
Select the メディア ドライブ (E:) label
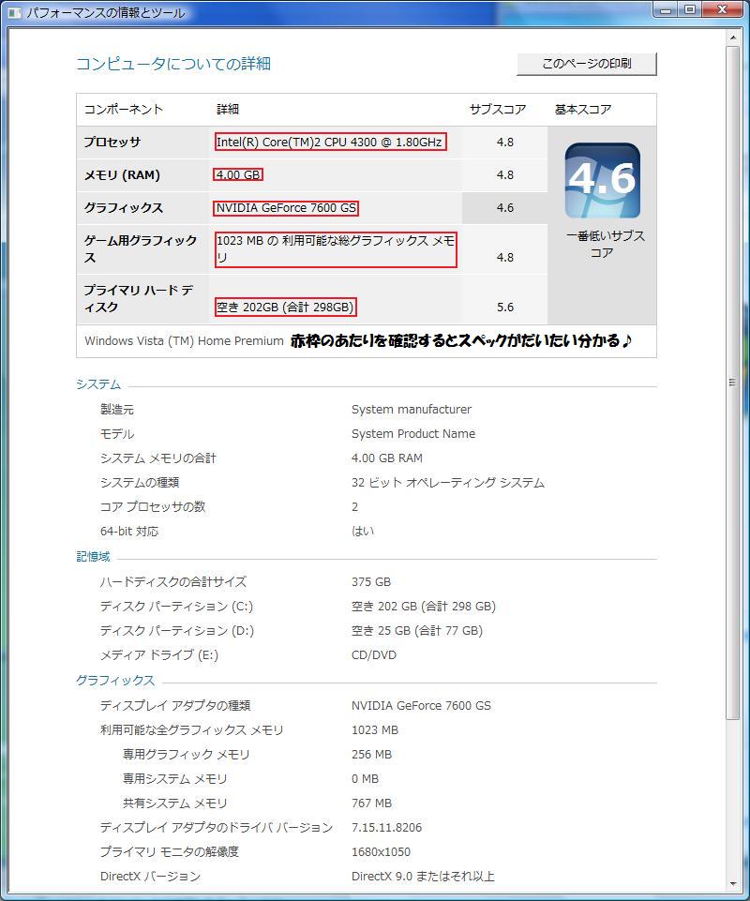(158, 655)
